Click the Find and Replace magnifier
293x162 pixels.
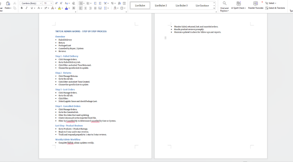point(224,3)
